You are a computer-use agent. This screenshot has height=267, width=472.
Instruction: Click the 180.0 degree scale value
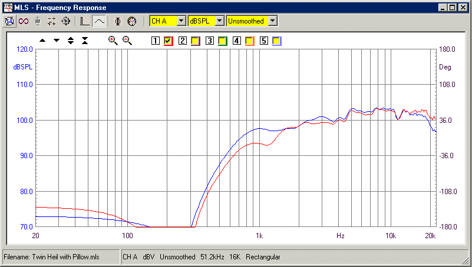tap(447, 49)
